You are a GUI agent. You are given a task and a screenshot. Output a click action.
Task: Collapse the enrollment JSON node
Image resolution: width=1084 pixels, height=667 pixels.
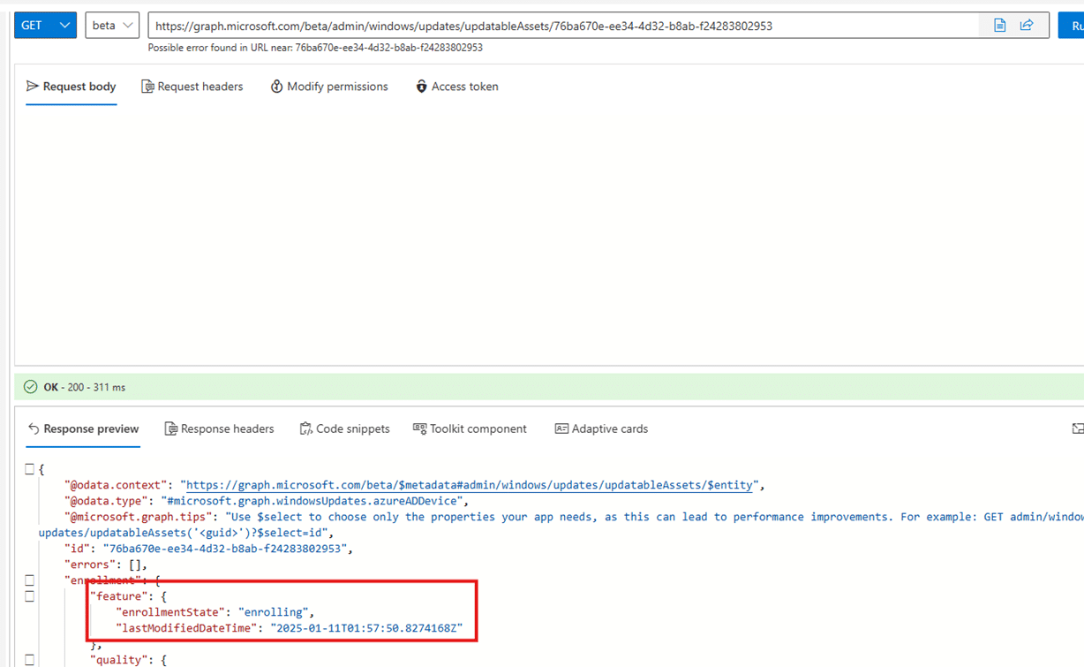click(x=29, y=580)
